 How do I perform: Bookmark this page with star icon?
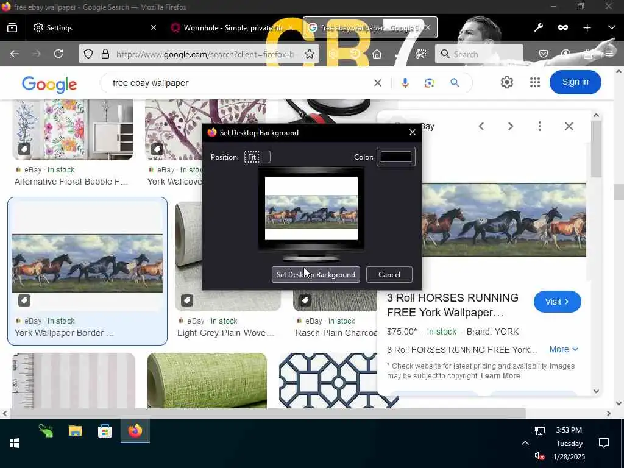[x=309, y=54]
